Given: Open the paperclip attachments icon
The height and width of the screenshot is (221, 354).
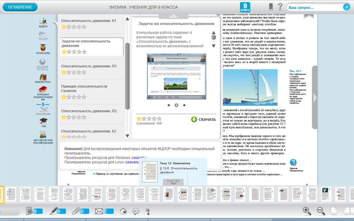Looking at the screenshot, I should [x=75, y=211].
